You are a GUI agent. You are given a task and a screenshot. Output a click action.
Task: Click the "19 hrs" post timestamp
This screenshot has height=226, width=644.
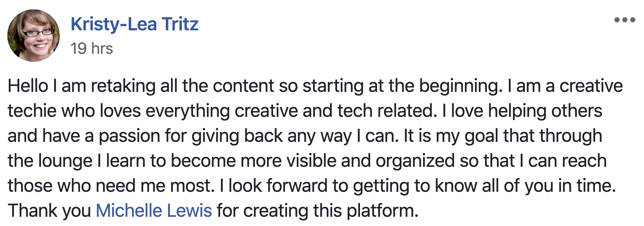tap(92, 48)
